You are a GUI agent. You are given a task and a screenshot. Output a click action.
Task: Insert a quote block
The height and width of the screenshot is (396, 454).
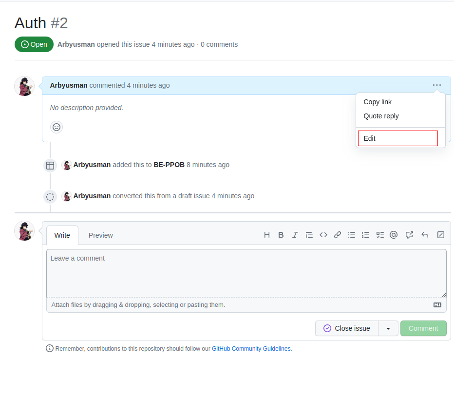click(309, 235)
